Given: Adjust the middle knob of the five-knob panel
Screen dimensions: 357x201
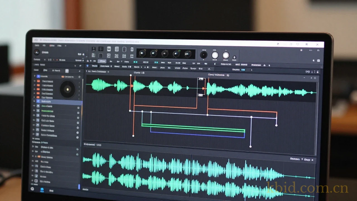Looking at the screenshot, I should tap(165, 54).
